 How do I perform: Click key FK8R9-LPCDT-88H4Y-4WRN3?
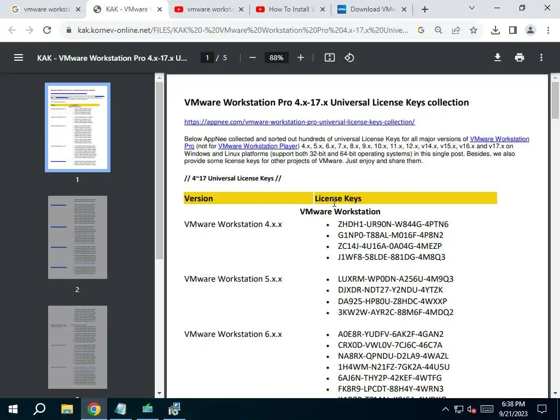390,389
